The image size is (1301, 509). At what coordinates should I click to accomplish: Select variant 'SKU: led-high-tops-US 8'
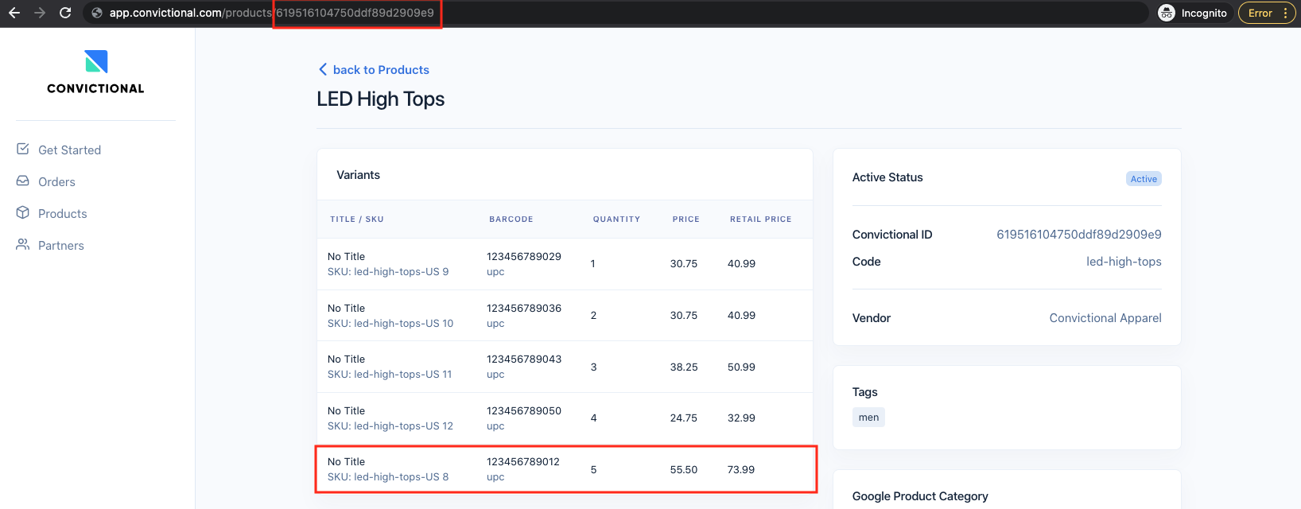[x=388, y=477]
